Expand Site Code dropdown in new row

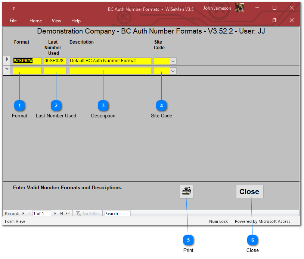coord(173,71)
